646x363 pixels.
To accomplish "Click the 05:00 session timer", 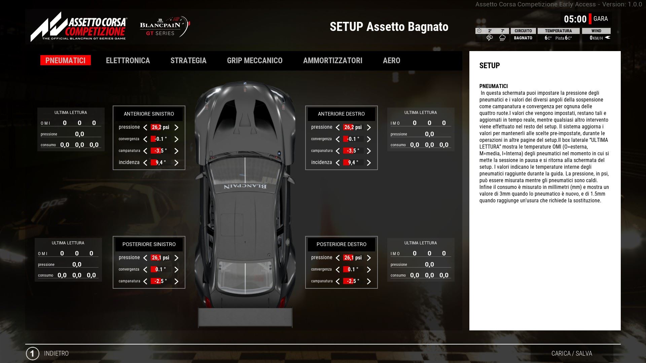I will 575,19.
